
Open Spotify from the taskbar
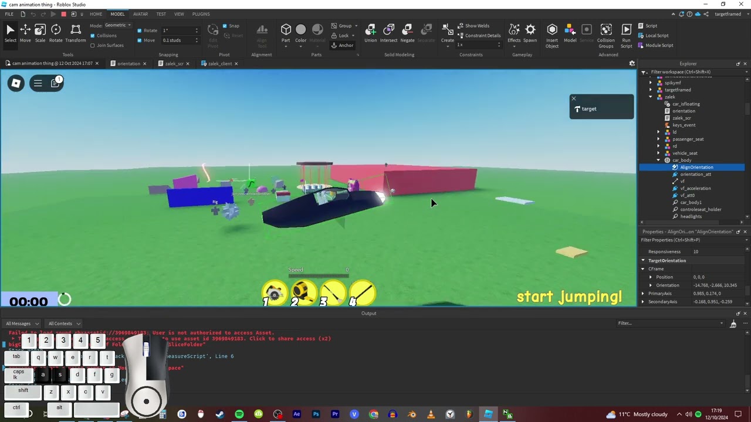239,414
